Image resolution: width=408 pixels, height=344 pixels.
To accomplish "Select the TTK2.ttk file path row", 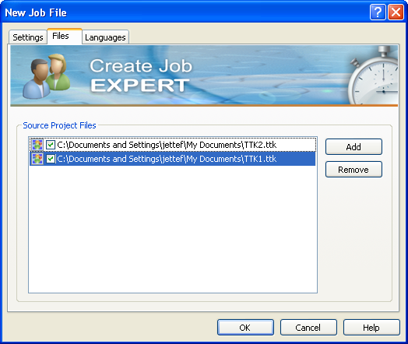I will pos(173,145).
